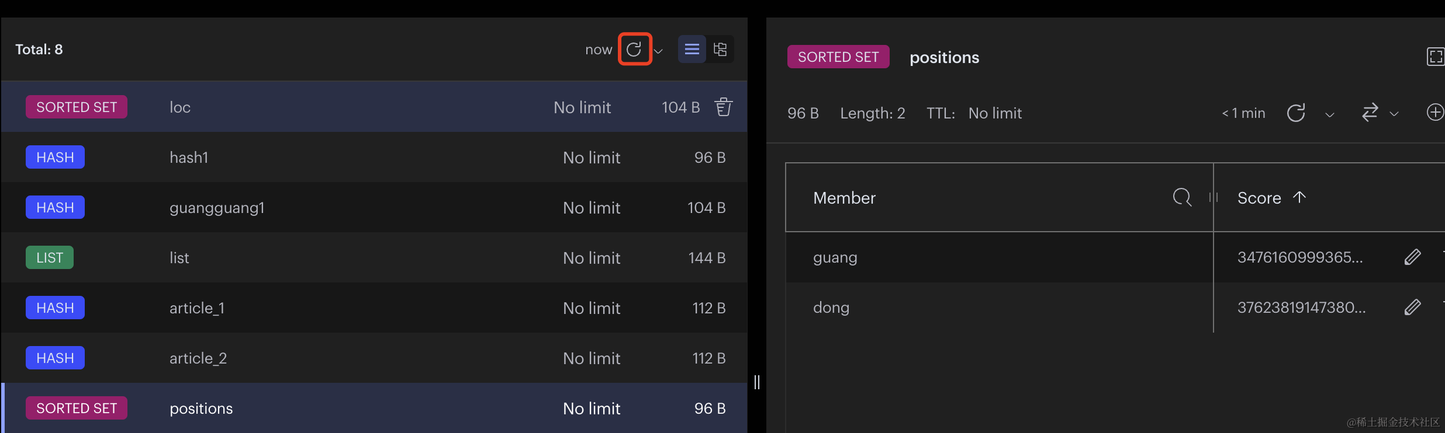Edit the score of member guang
1445x433 pixels.
pos(1412,257)
